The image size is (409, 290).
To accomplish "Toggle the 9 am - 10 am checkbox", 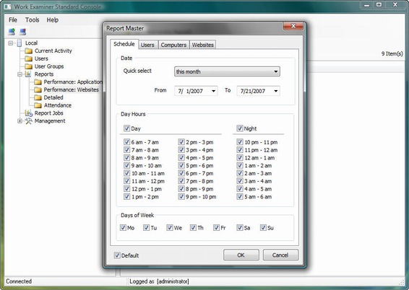I will pos(126,165).
